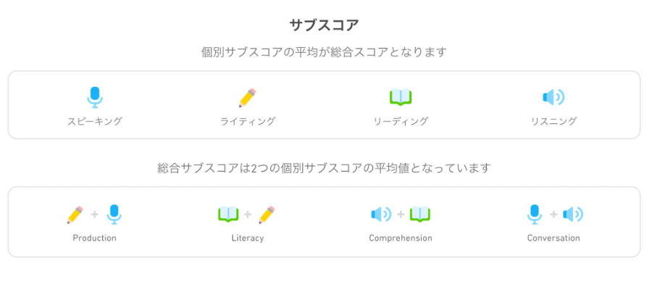The image size is (655, 284).
Task: Click the microphone icon above スピーキング
Action: (95, 97)
